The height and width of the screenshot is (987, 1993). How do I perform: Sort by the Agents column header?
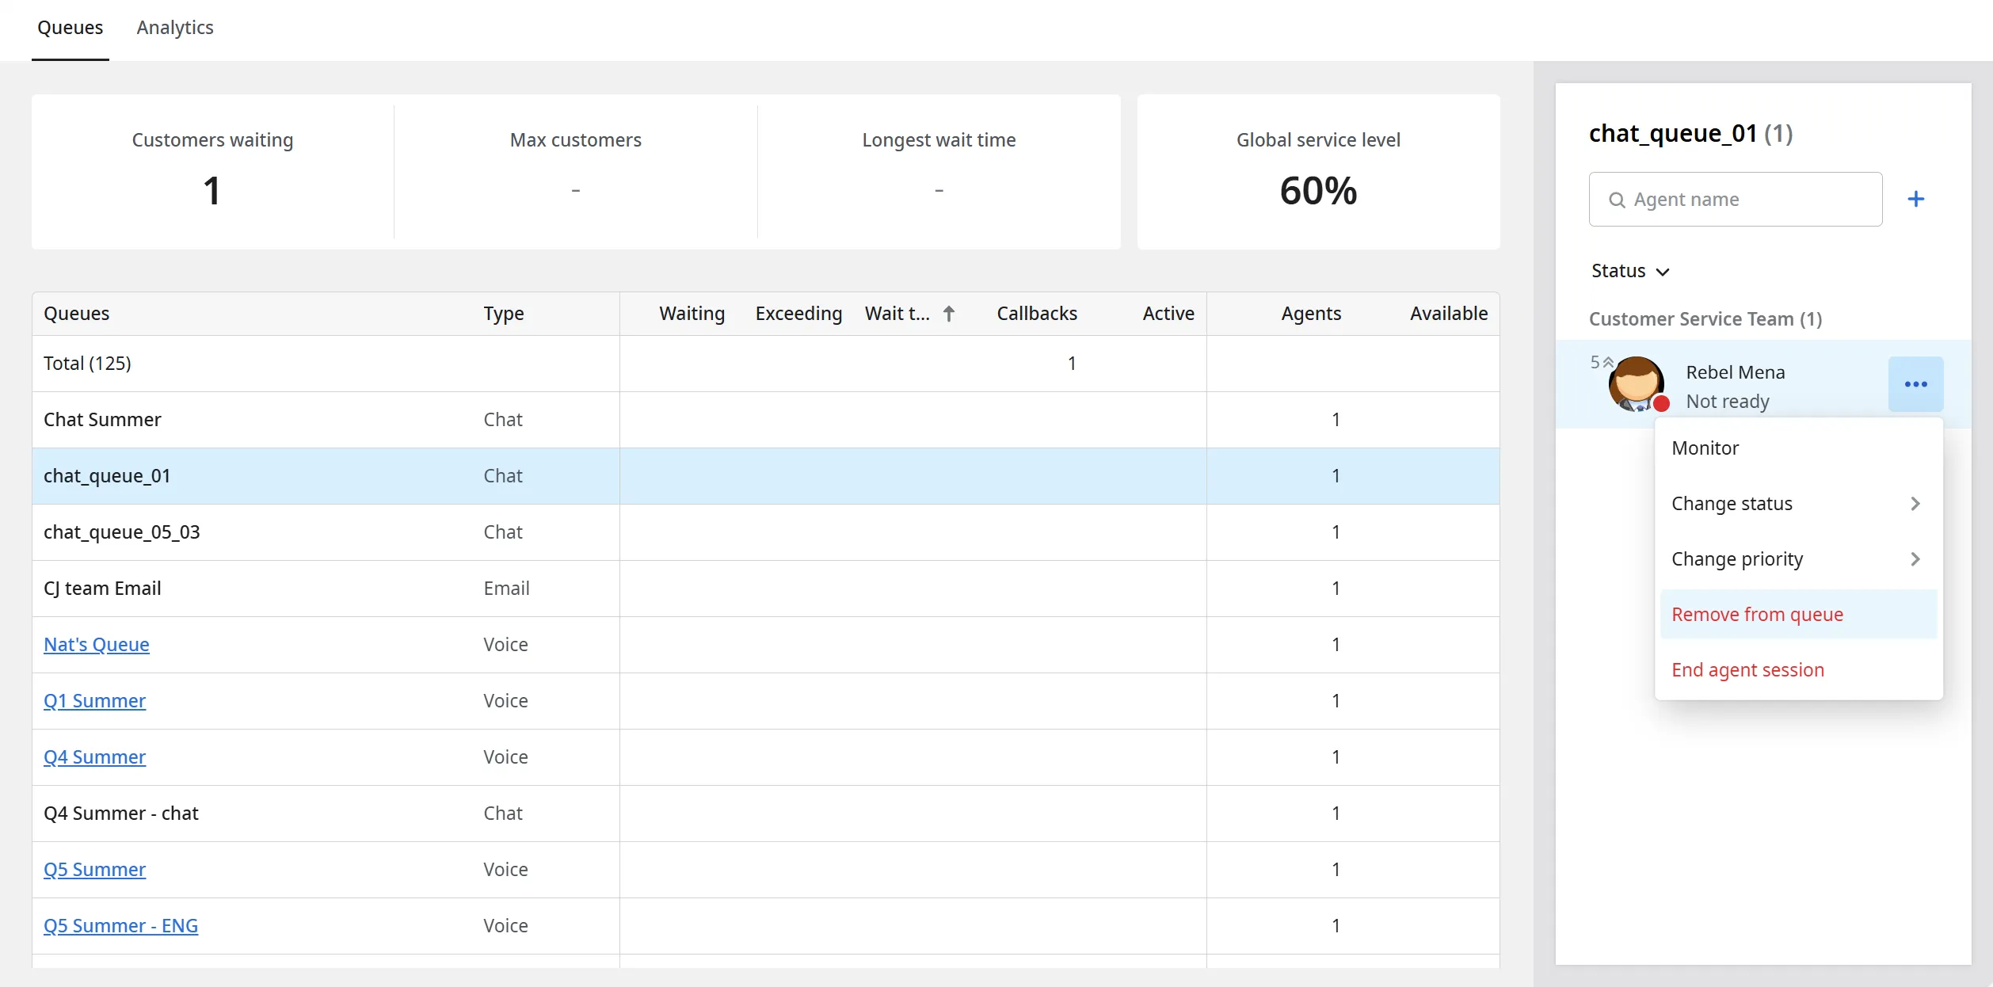coord(1311,314)
